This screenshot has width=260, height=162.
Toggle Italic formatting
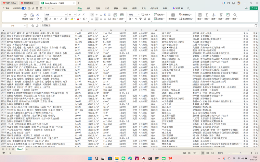click(50, 19)
